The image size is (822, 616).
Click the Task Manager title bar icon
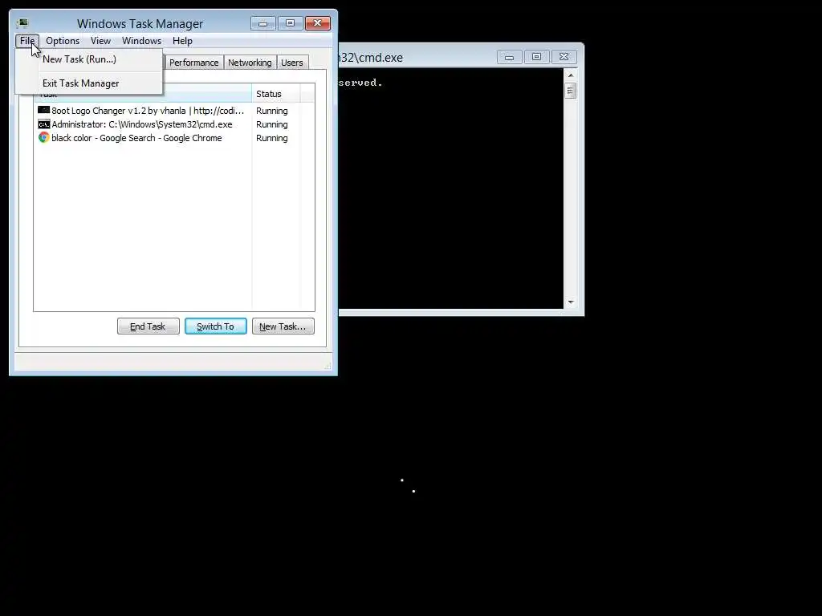pos(22,23)
